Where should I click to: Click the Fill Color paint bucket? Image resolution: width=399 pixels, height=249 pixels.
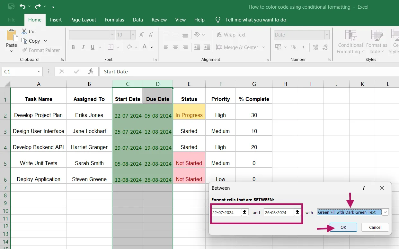129,47
